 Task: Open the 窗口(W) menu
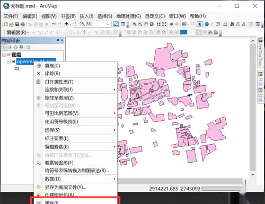click(x=177, y=16)
